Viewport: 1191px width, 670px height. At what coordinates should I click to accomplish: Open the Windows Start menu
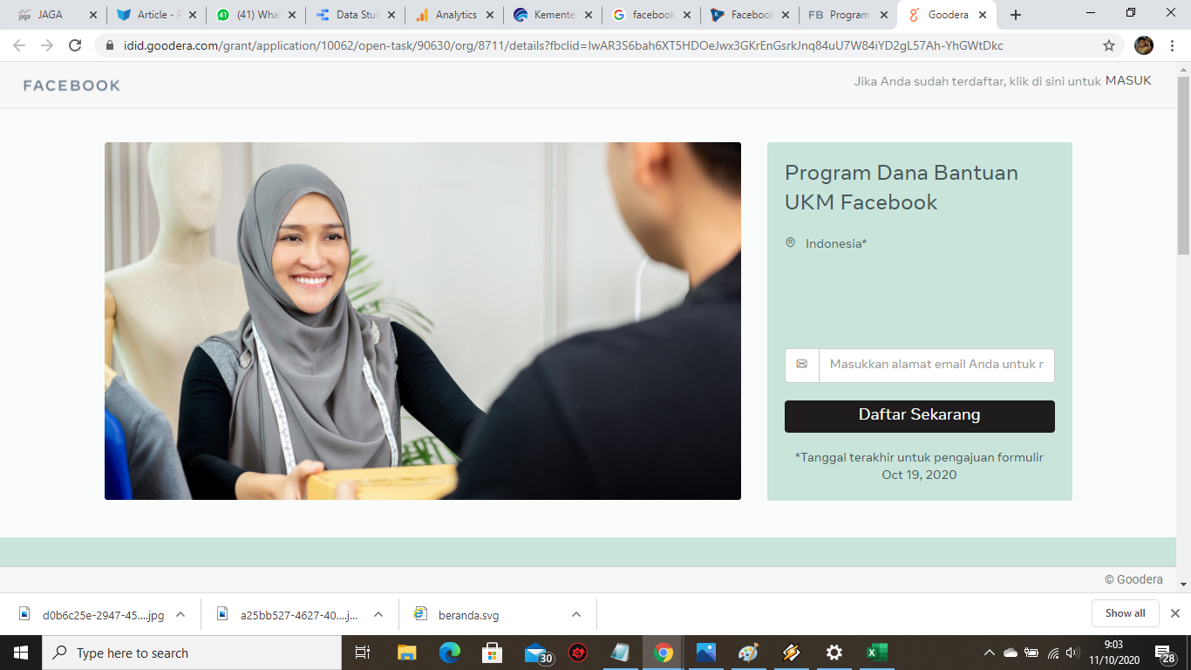[20, 653]
